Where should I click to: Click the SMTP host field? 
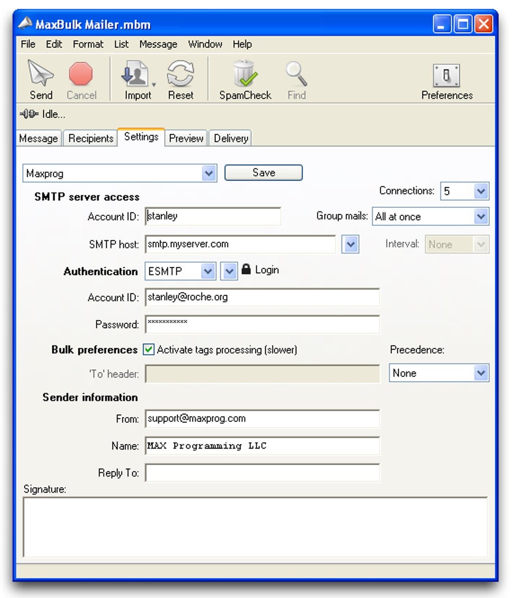tap(240, 244)
